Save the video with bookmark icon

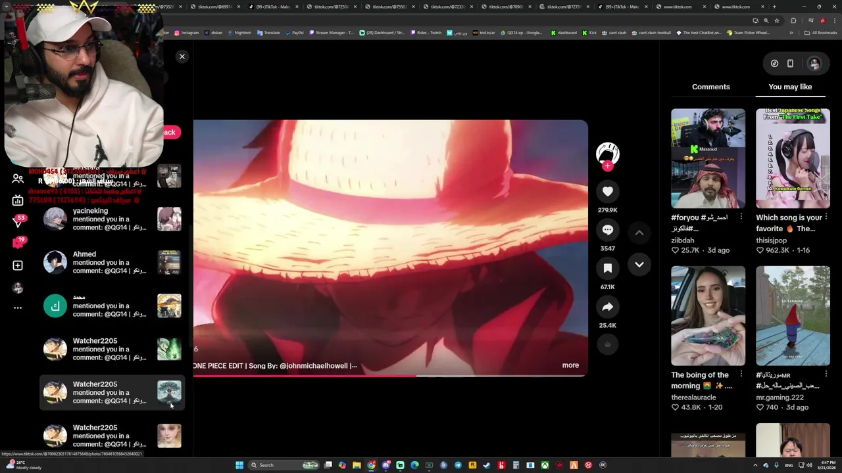coord(607,268)
